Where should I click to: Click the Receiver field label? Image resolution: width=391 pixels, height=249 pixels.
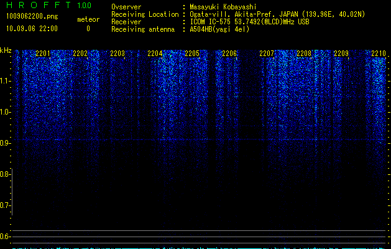coord(126,22)
